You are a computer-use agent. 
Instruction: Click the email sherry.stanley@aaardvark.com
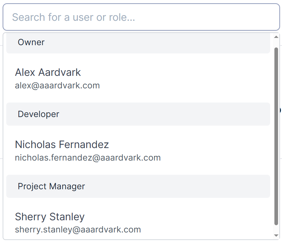tap(78, 229)
